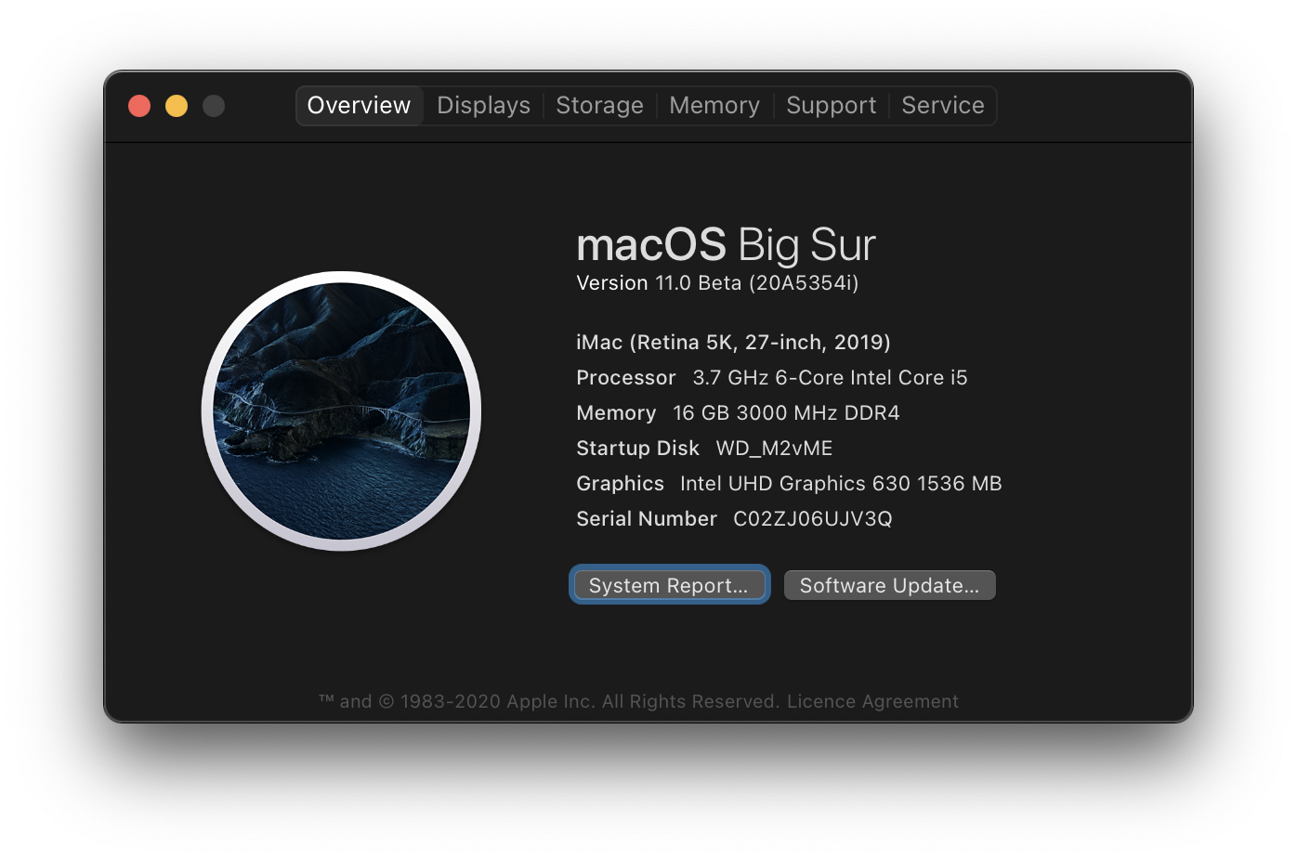Click the Startup Disk name WD_M2vME
Viewport: 1297px width, 860px height.
click(703, 448)
